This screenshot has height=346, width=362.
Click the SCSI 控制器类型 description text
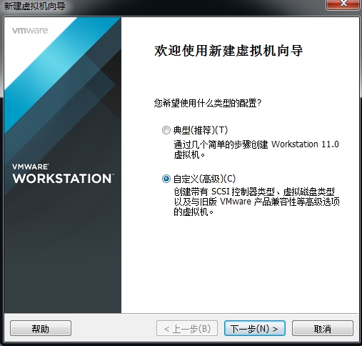click(243, 192)
